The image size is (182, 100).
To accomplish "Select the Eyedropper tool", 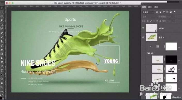I will (2, 29).
